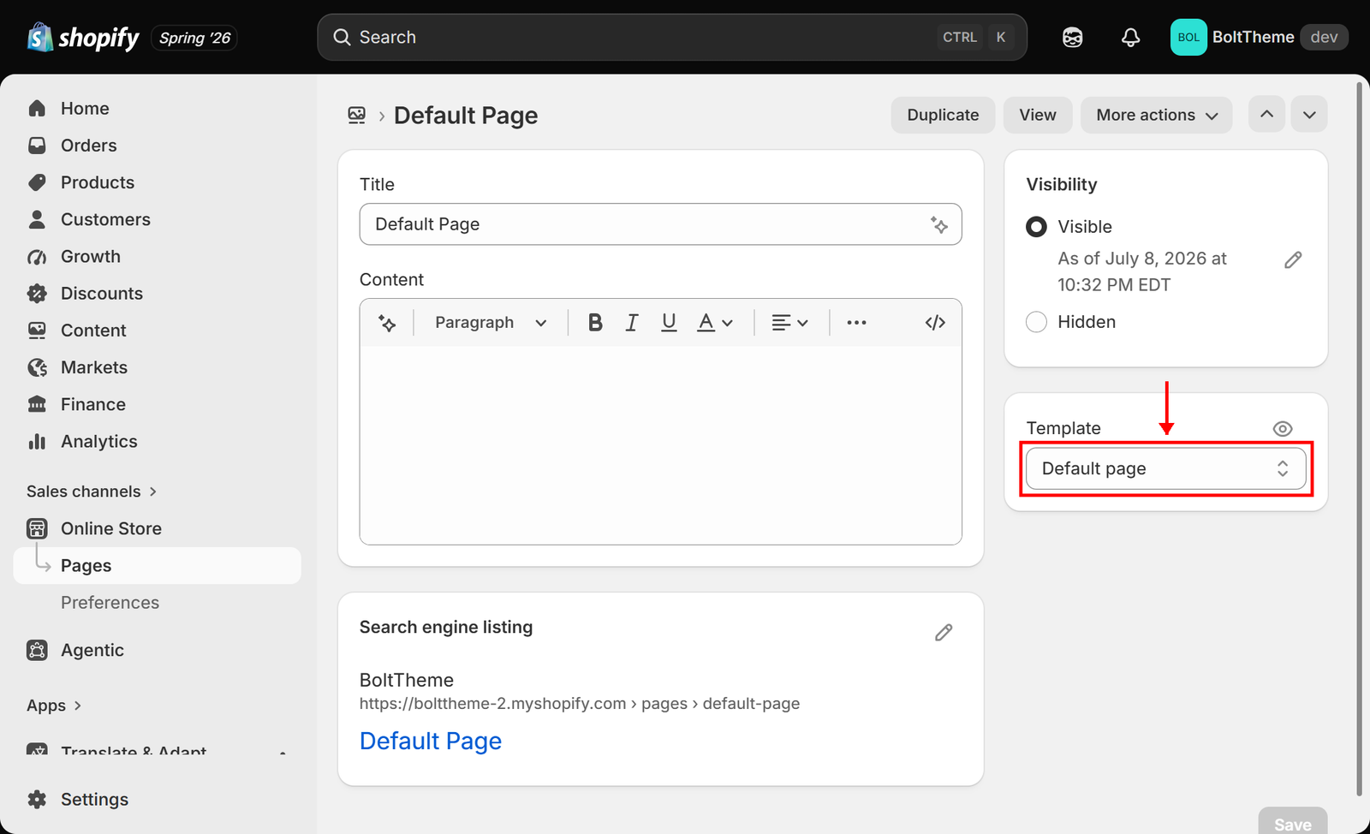This screenshot has height=834, width=1370.
Task: Preview template with eye icon
Action: point(1282,429)
